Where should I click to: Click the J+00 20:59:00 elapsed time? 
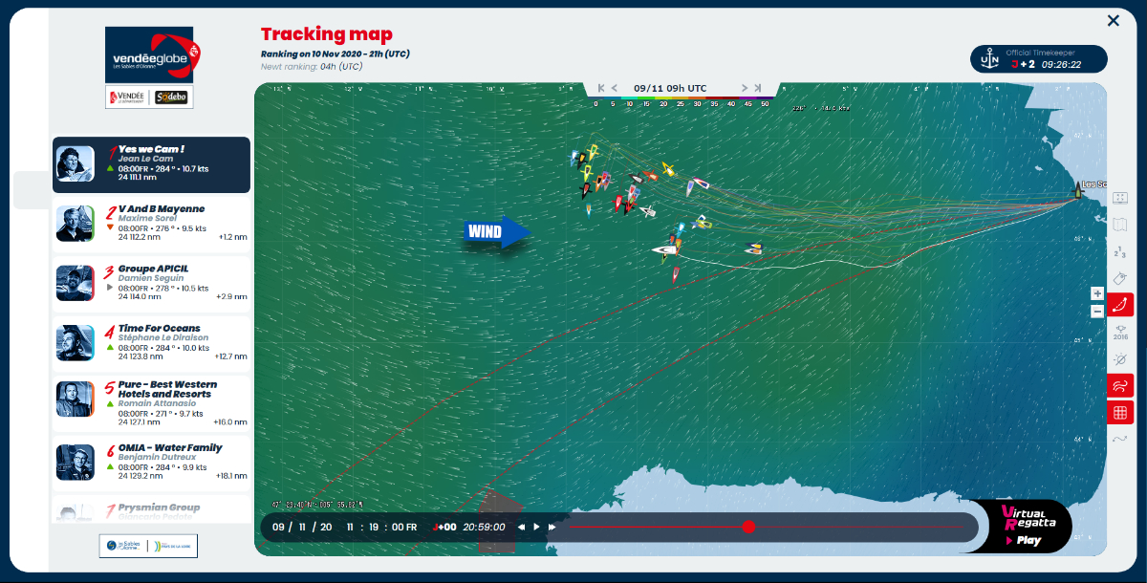[x=468, y=527]
